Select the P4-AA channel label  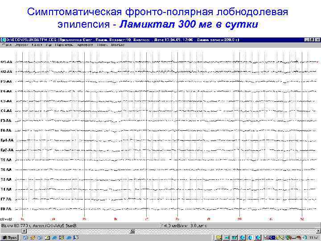click(6, 91)
